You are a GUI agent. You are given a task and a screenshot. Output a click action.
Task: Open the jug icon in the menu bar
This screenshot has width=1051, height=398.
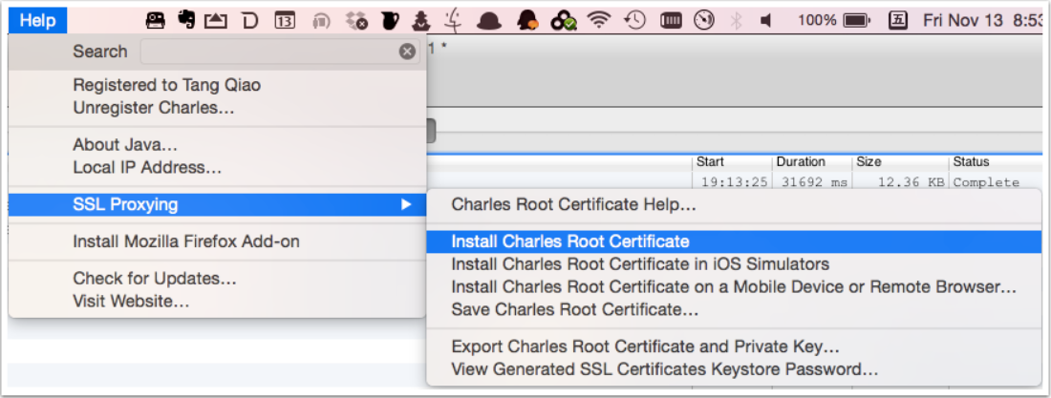[x=390, y=21]
